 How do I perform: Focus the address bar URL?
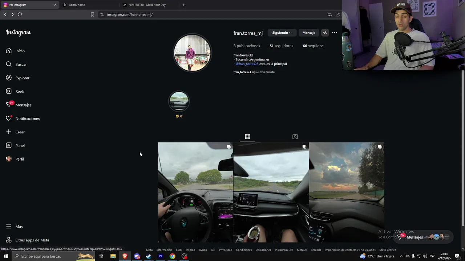[x=130, y=14]
